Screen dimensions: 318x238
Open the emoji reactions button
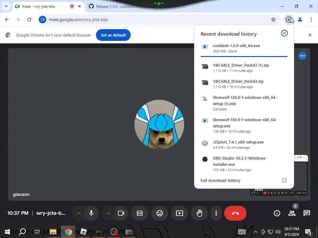pos(160,213)
